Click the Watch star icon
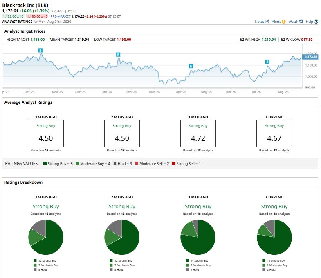Viewport: 321px width, 278px height. pos(301,21)
